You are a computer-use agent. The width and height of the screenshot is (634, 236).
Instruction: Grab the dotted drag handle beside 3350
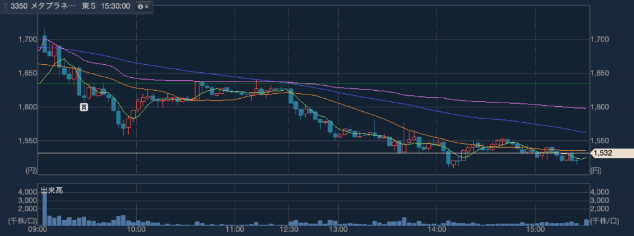5,7
